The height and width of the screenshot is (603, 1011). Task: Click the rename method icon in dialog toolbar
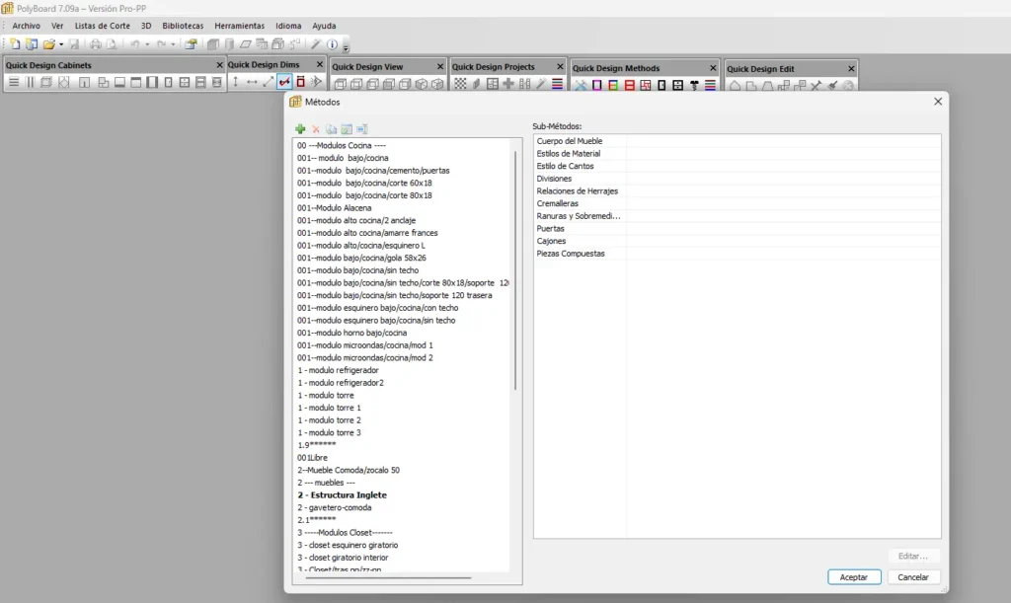point(362,129)
